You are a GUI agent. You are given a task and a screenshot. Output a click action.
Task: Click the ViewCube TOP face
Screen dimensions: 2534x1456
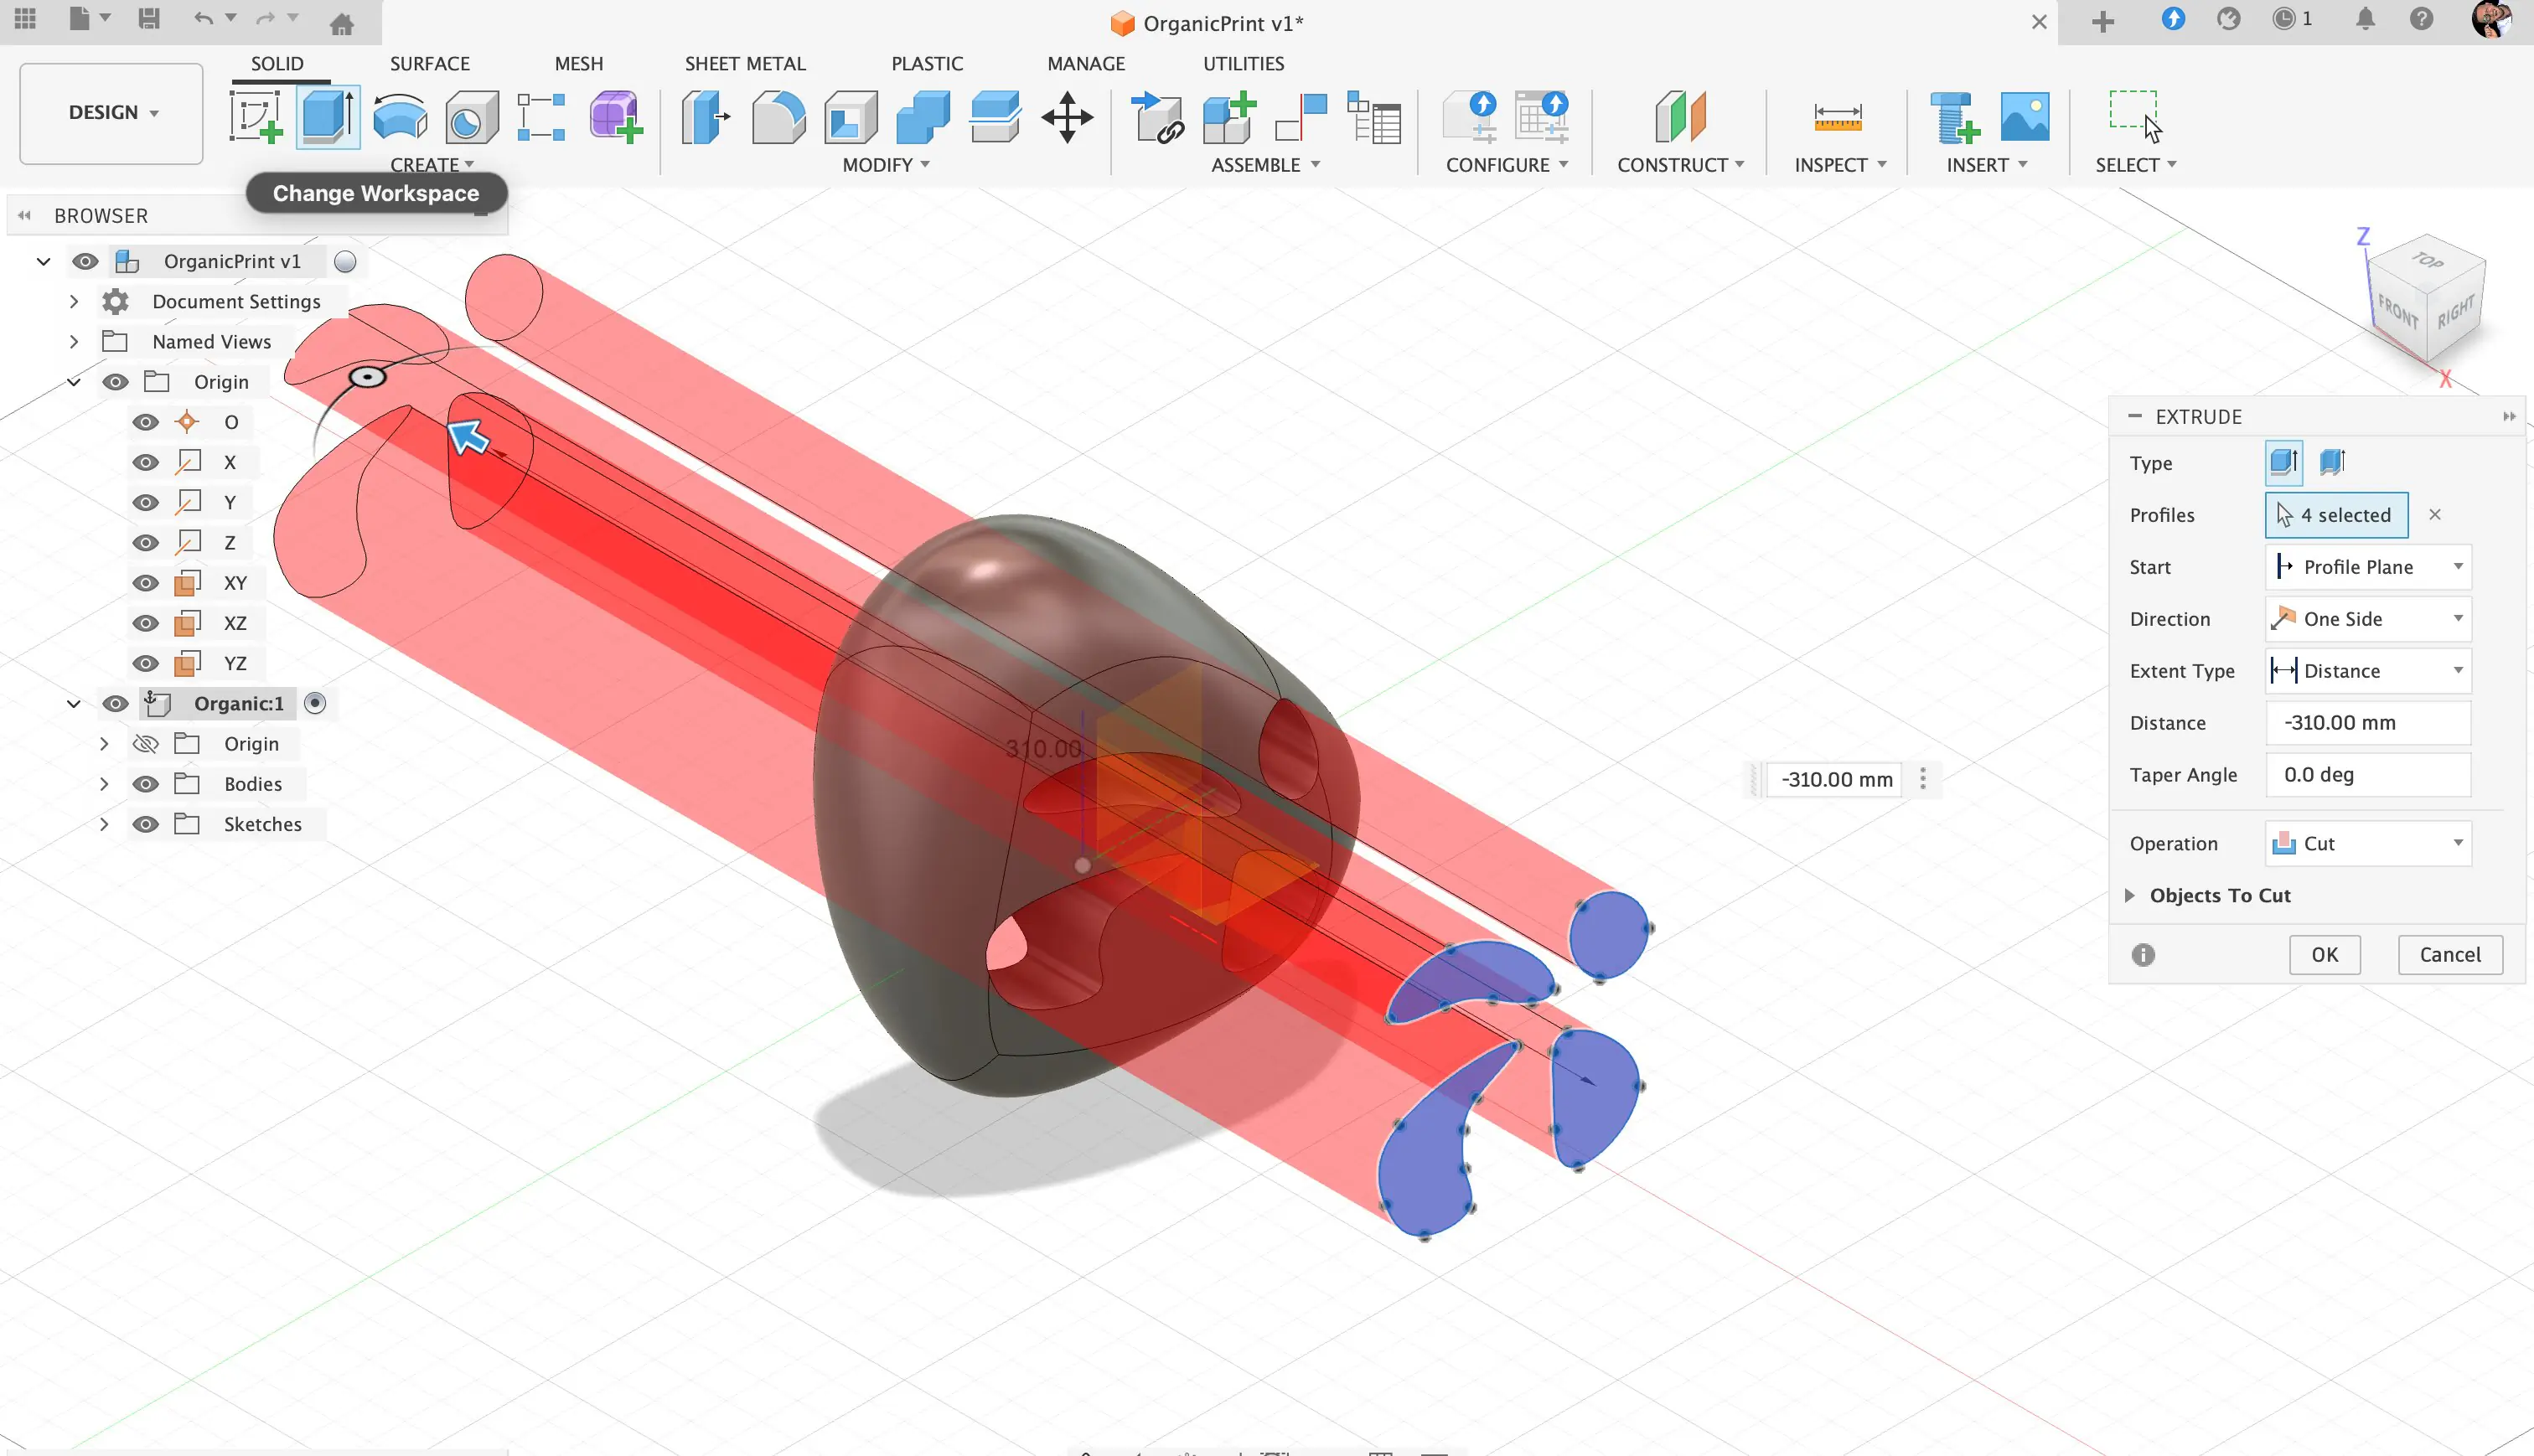(x=2427, y=261)
